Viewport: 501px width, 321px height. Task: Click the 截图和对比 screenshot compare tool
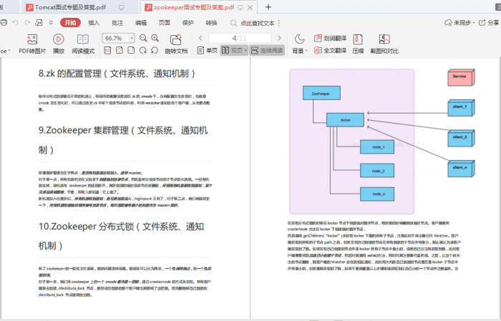(x=384, y=44)
